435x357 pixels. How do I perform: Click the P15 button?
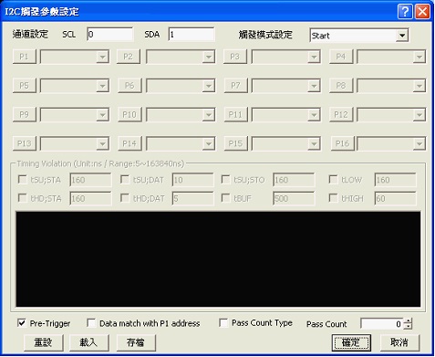[x=236, y=143]
